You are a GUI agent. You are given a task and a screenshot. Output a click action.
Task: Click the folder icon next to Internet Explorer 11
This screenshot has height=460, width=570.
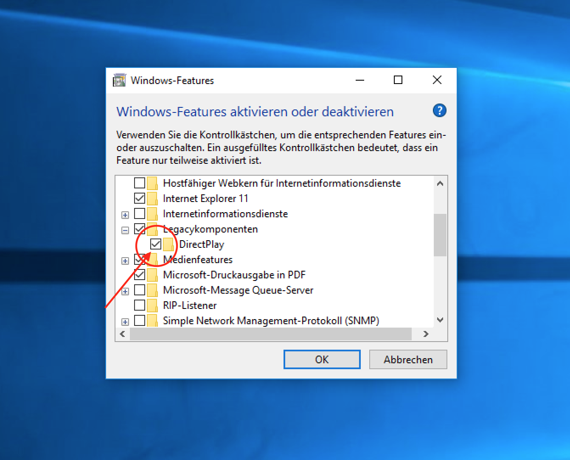(x=152, y=198)
